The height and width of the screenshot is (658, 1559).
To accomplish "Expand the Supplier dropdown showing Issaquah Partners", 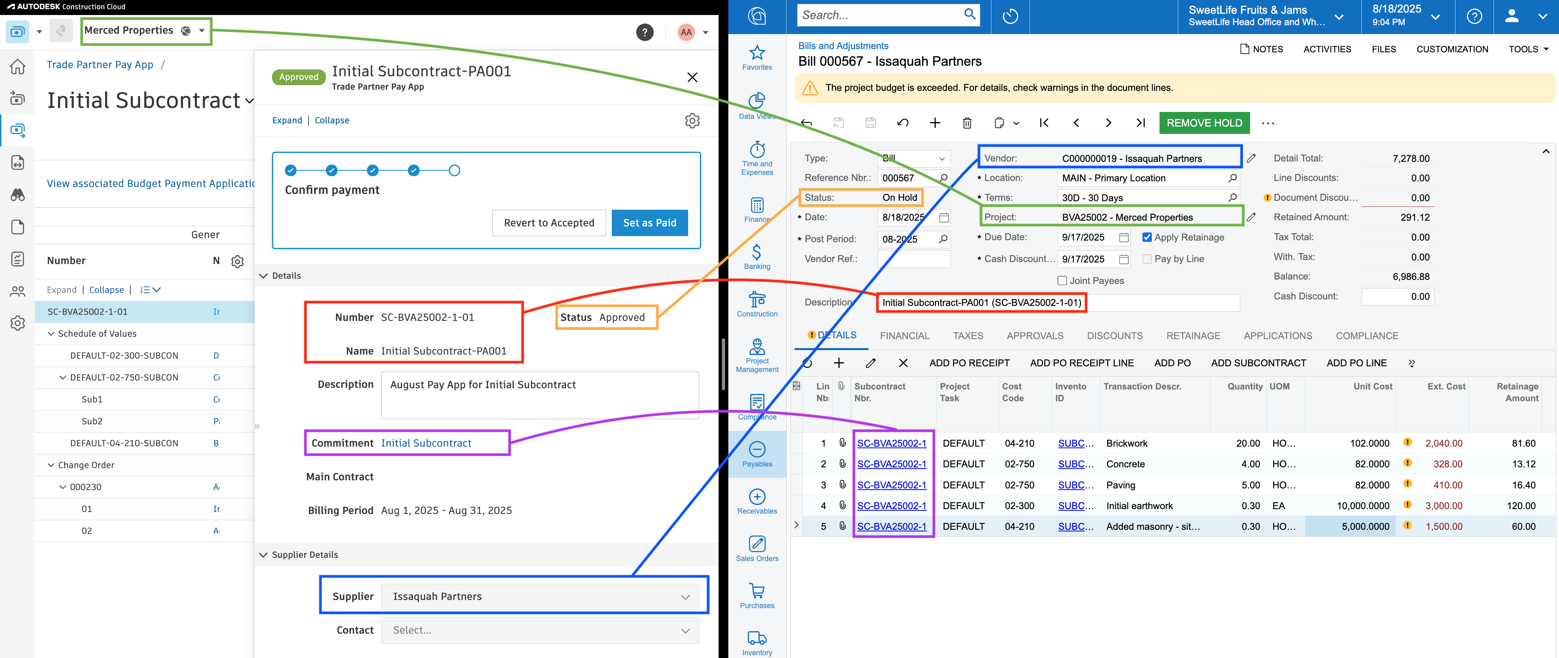I will [x=685, y=596].
